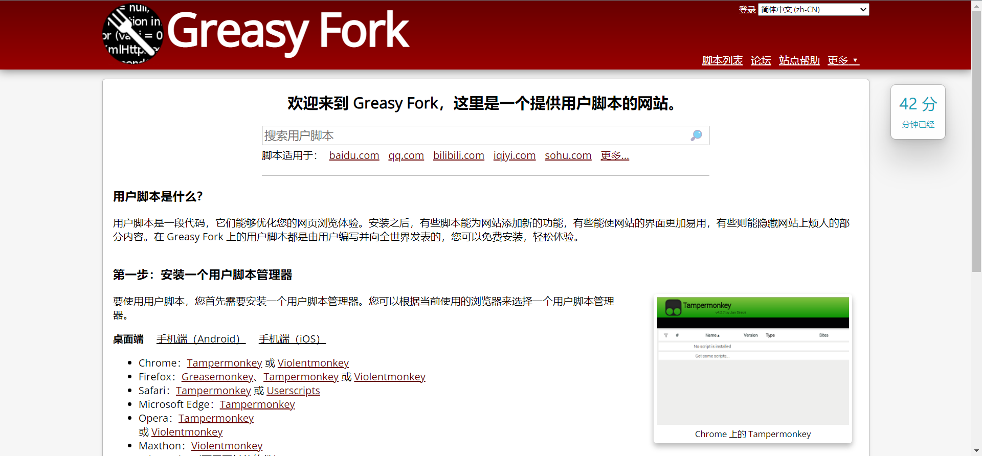Click the search magnifier icon
Screen dimensions: 982x456
[x=696, y=135]
